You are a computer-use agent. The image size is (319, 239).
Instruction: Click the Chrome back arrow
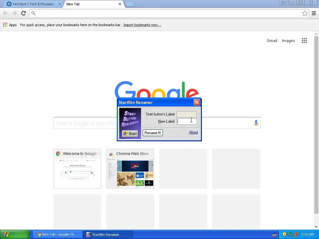click(x=6, y=13)
